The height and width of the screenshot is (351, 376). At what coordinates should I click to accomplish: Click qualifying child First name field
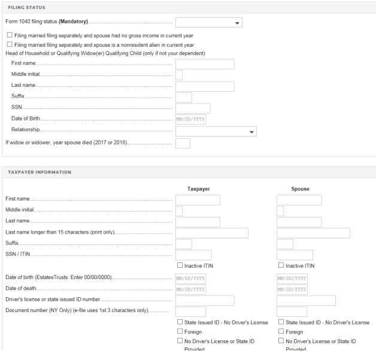pos(204,64)
